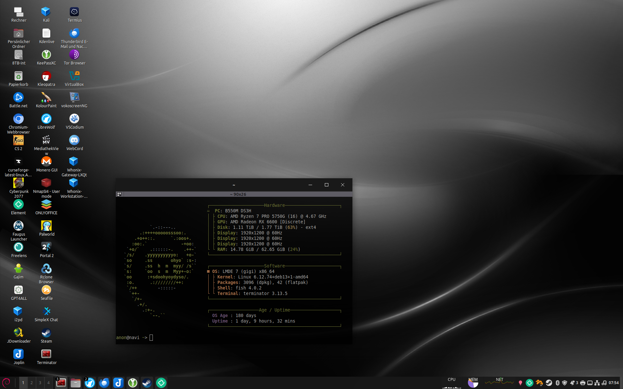Click the clock showing 07:54
The width and height of the screenshot is (623, 389).
tap(614, 383)
